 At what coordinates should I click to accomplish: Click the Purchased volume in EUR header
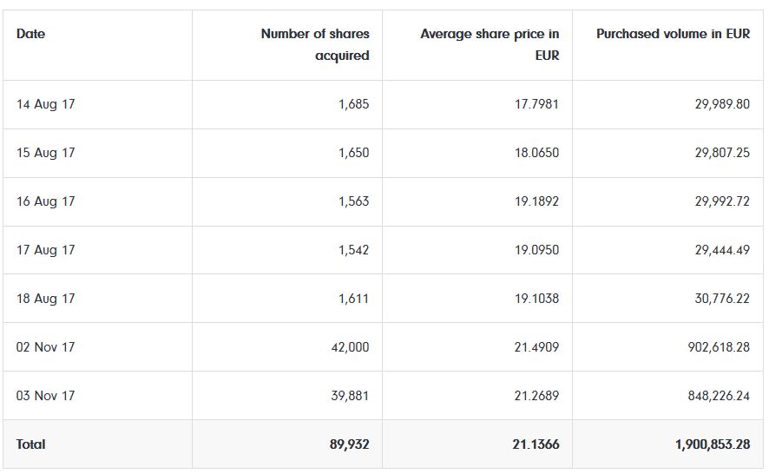673,34
